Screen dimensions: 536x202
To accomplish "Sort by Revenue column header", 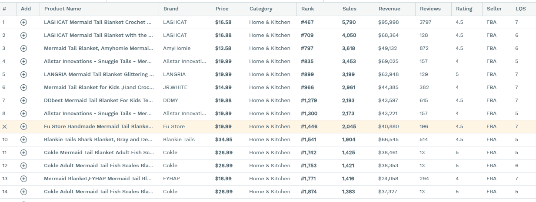I will 390,9.
